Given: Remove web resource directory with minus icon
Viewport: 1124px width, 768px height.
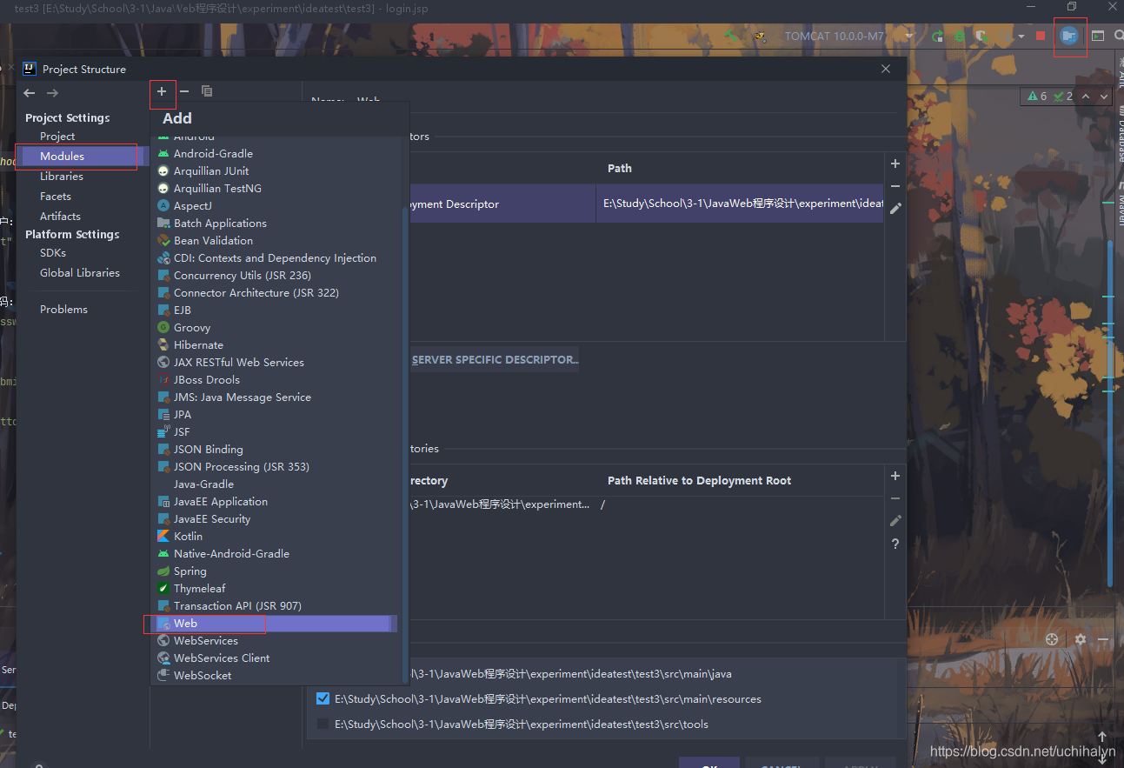Looking at the screenshot, I should pos(895,498).
